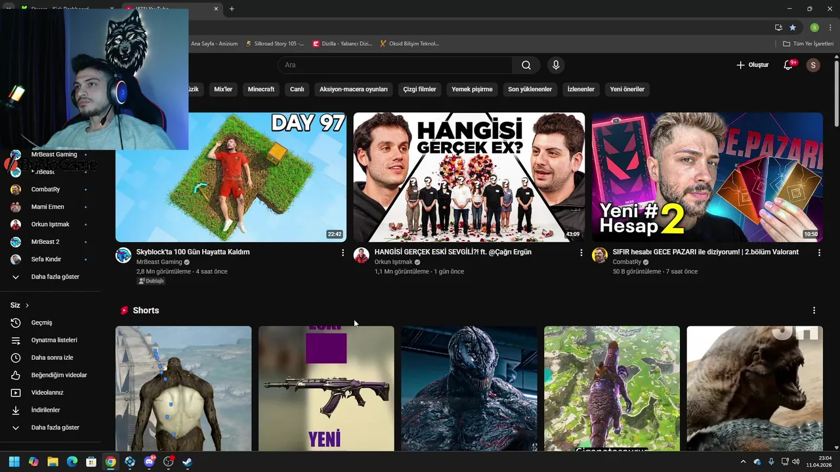Open Microsoft Edge from taskbar

[72, 462]
